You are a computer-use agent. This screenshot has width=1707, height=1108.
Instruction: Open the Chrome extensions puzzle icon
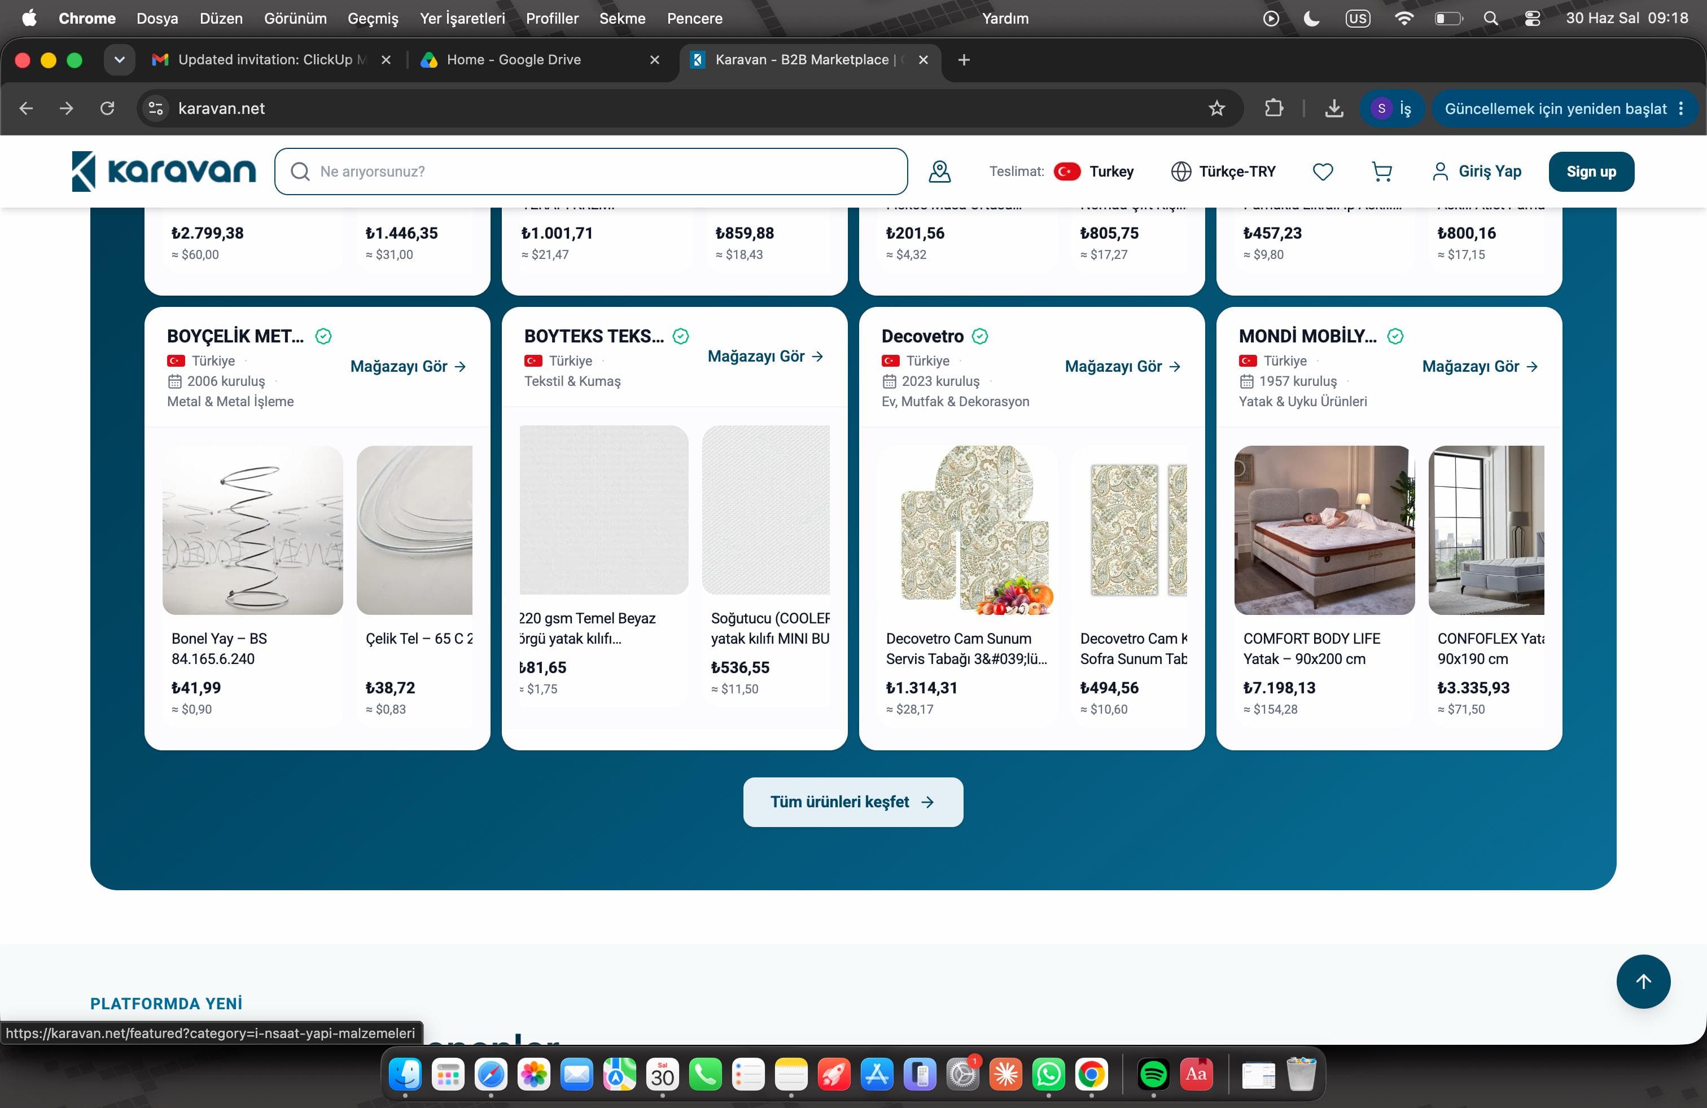[1274, 108]
